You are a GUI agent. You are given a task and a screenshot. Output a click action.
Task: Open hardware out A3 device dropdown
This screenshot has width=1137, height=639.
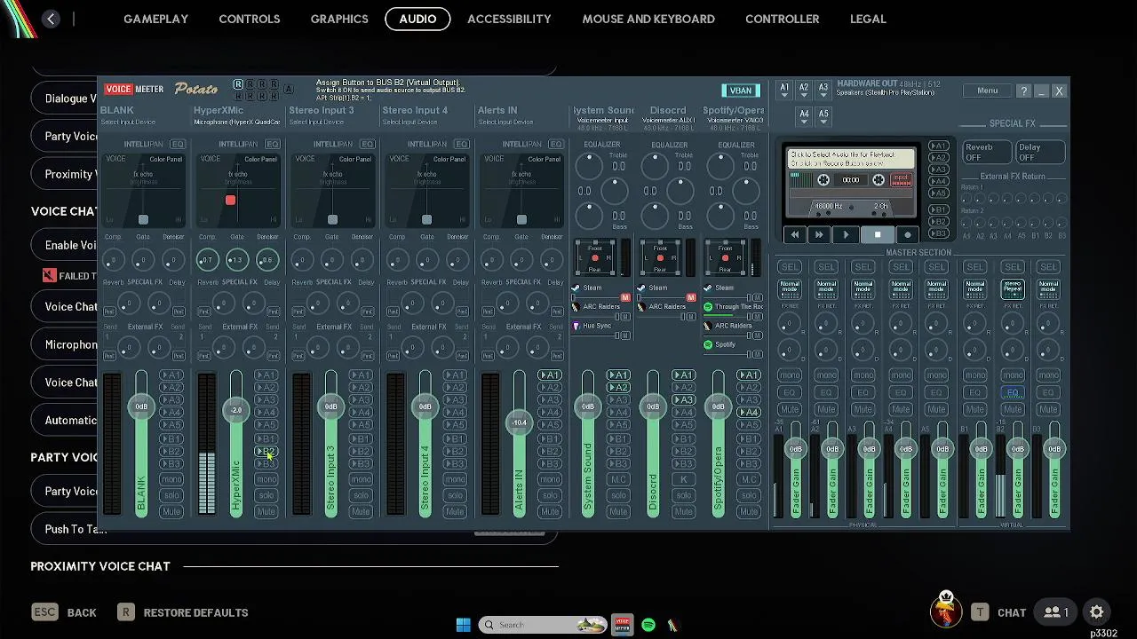point(823,89)
